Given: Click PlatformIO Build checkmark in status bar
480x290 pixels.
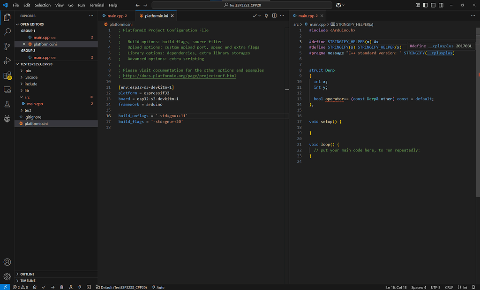Looking at the screenshot, I should tap(44, 287).
